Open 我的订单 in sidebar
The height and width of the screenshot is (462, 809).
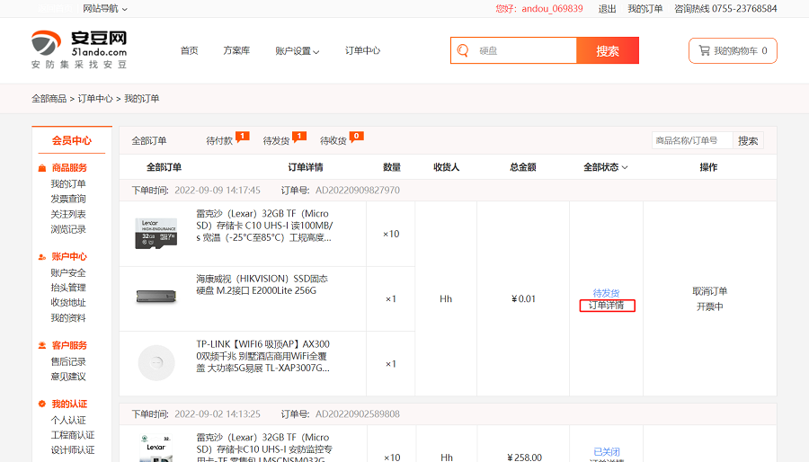pyautogui.click(x=68, y=183)
